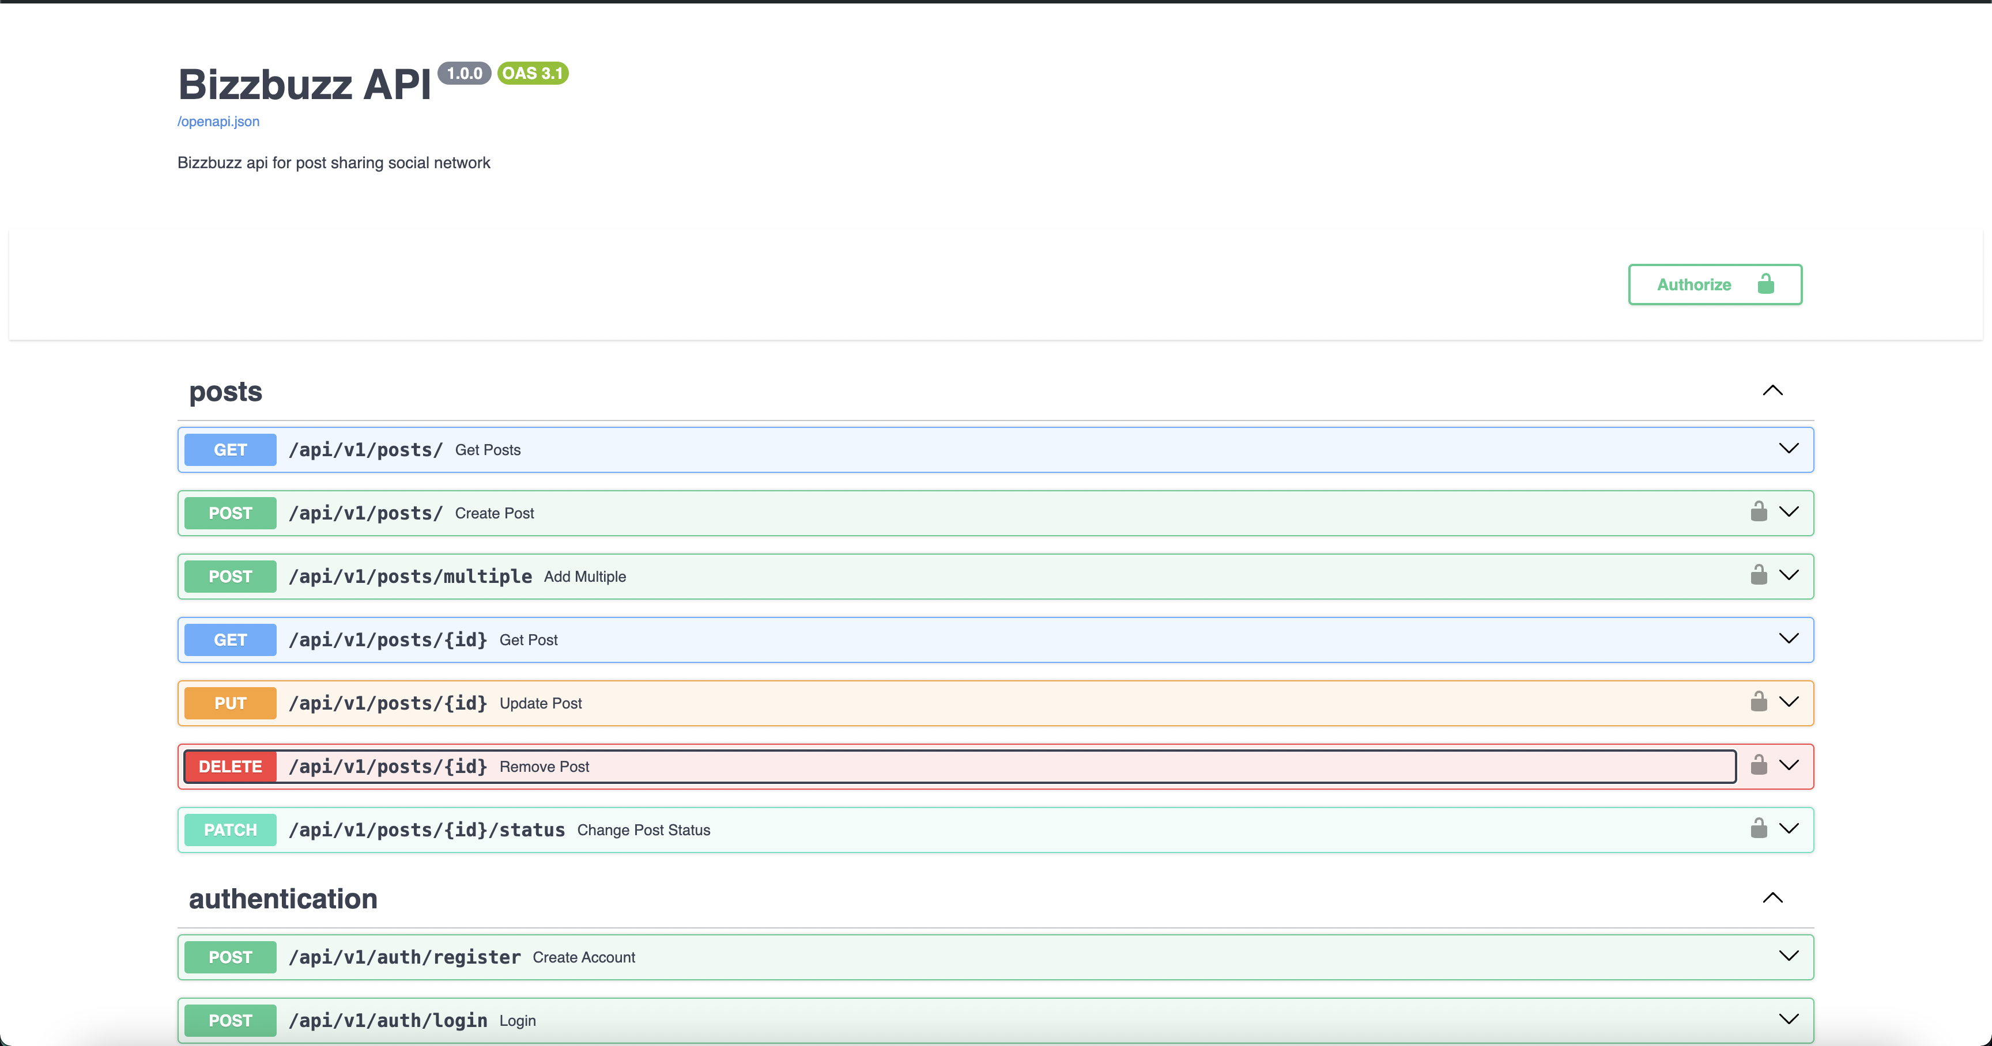Expand the PATCH Change Post Status chevron

coord(1789,829)
